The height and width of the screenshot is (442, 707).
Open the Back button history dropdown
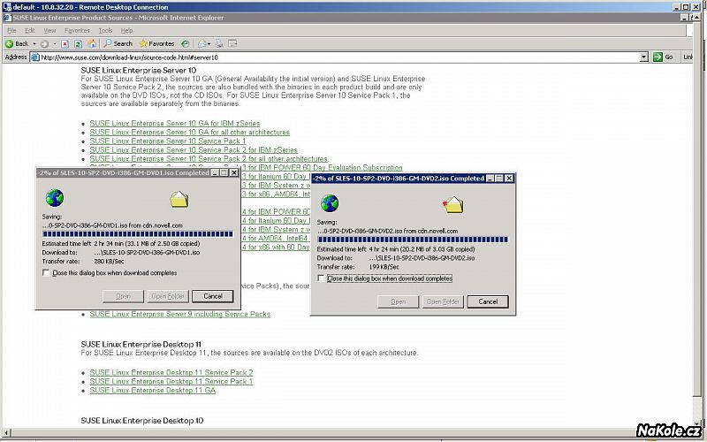[x=34, y=43]
